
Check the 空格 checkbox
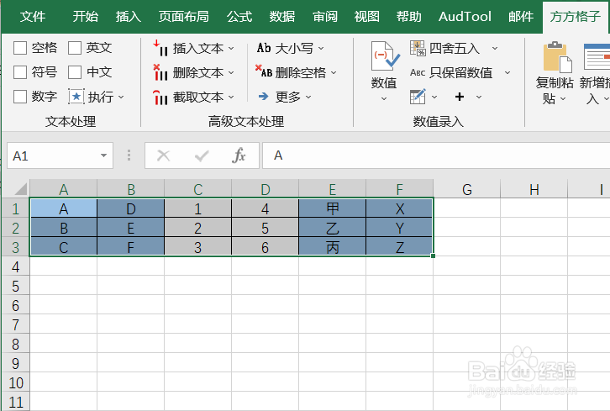(x=21, y=49)
